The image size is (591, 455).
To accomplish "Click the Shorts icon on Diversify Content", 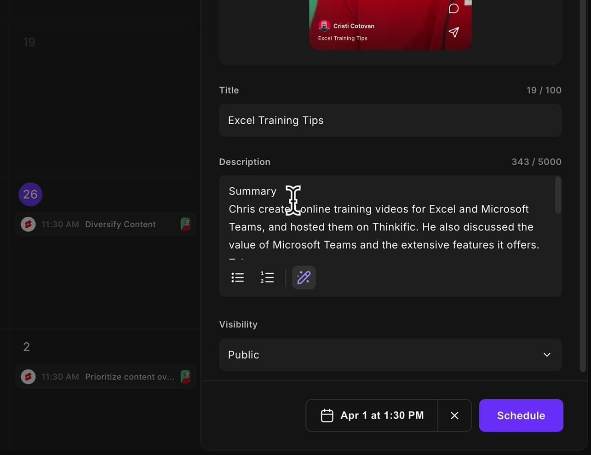I will [x=28, y=225].
